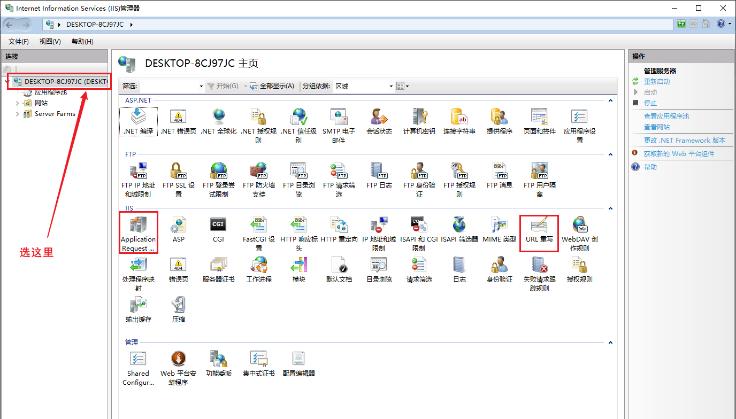The image size is (736, 419).
Task: Open .NET 授权规则 feature
Action: [x=259, y=126]
